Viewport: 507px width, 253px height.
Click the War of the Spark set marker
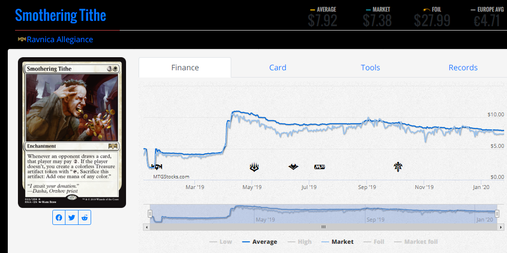tap(254, 167)
